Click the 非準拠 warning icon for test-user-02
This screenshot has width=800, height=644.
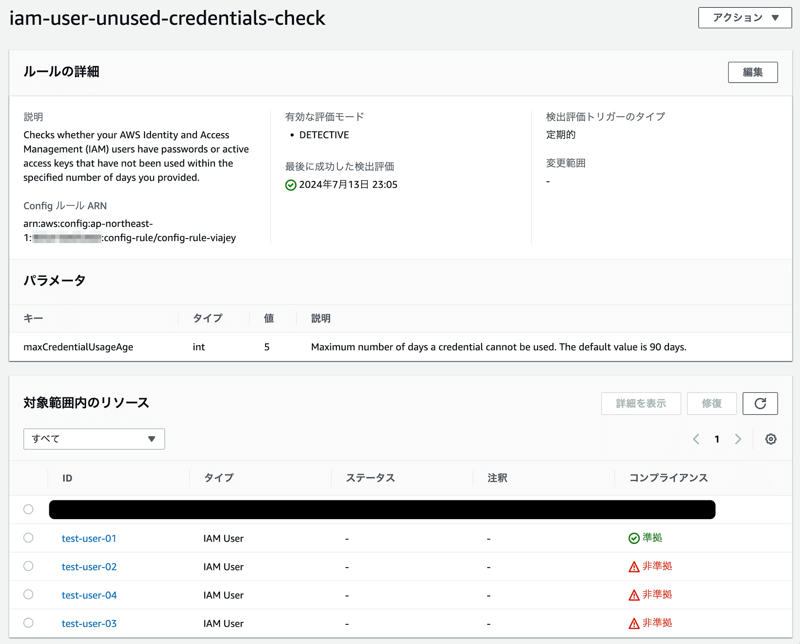pyautogui.click(x=634, y=567)
